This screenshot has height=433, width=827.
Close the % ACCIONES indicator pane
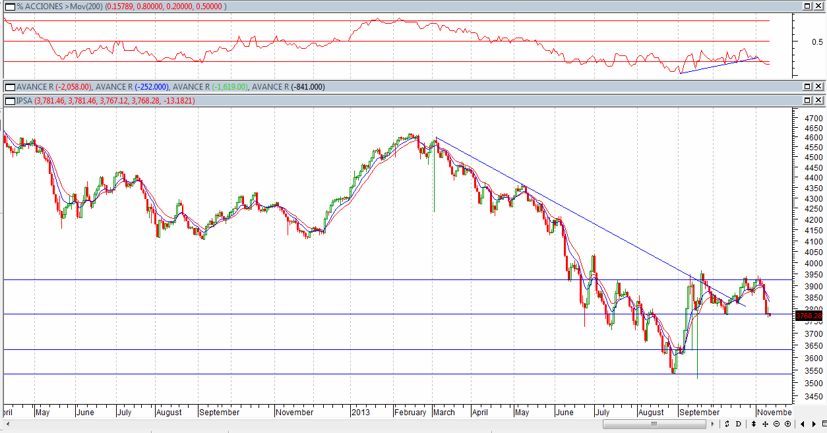818,6
